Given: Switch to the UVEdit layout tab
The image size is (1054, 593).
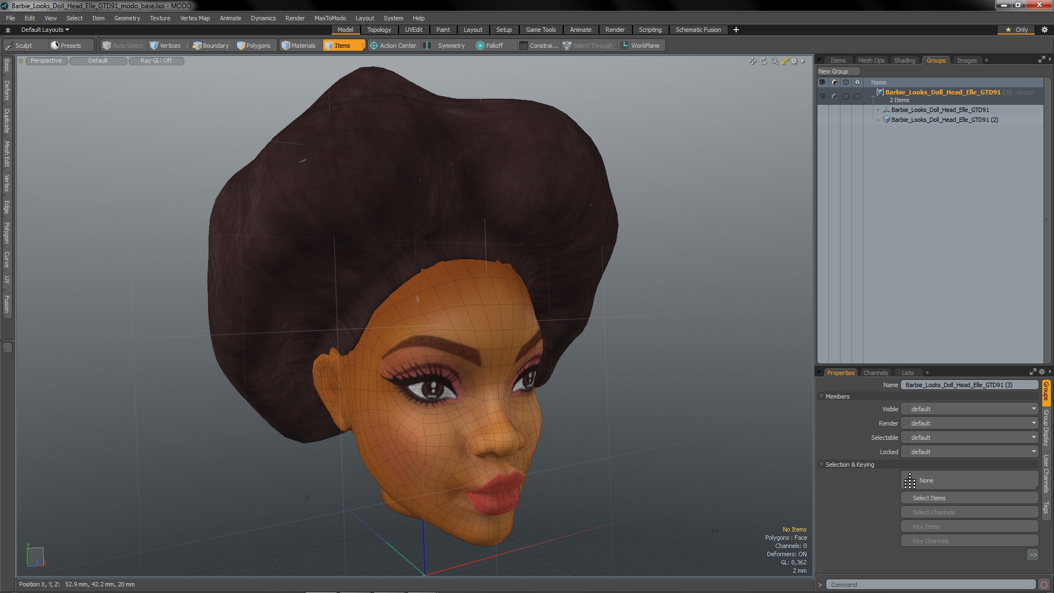Looking at the screenshot, I should pyautogui.click(x=413, y=30).
